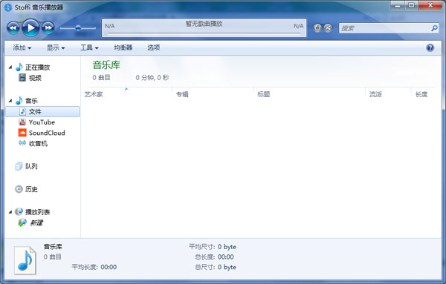Click the 0 分钟, 0 秒 duration text
Image resolution: width=446 pixels, height=284 pixels.
pos(152,78)
